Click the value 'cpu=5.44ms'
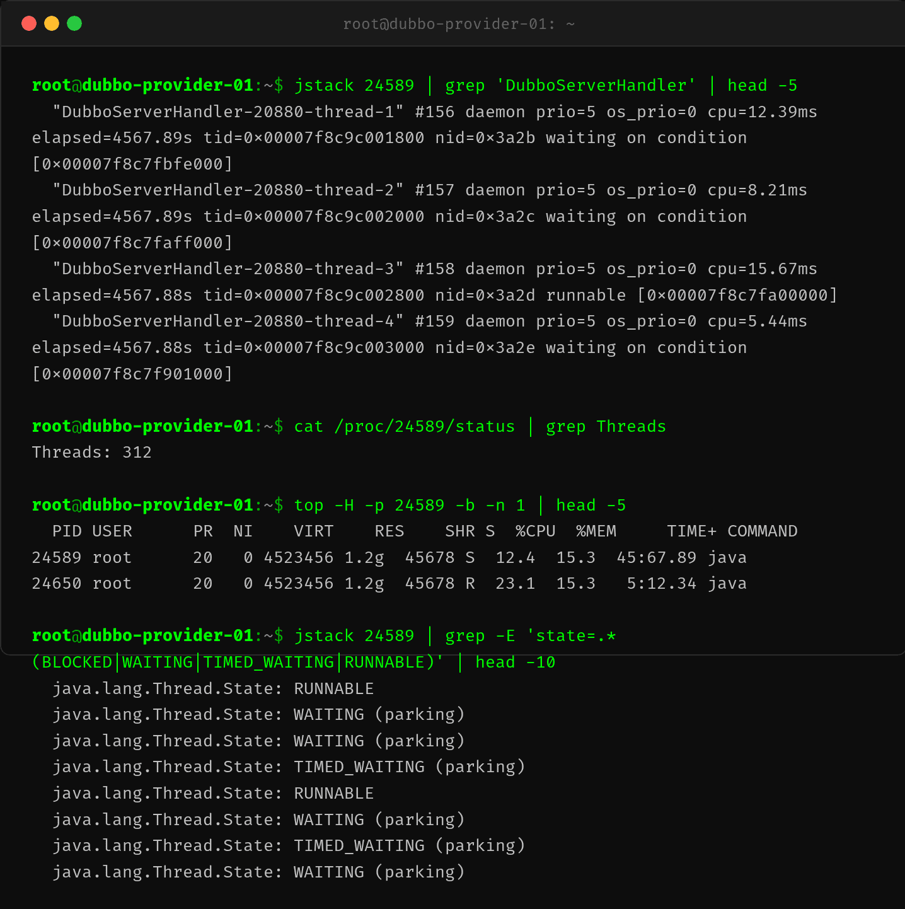The height and width of the screenshot is (909, 905). coord(758,321)
